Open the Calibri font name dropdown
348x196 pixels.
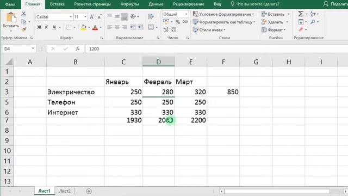tap(71, 17)
